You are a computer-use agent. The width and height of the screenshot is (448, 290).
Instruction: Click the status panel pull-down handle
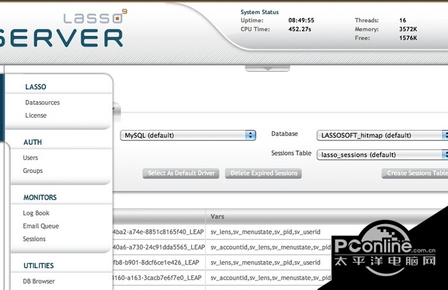(x=268, y=68)
